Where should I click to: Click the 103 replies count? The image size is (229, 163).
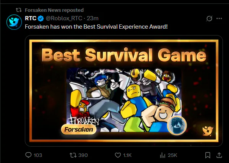tap(38, 155)
